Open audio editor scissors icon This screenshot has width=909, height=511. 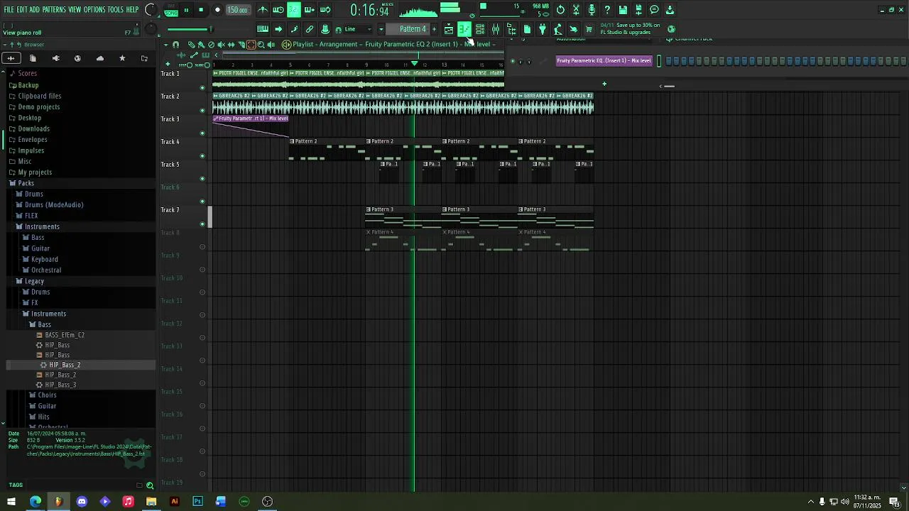[576, 10]
